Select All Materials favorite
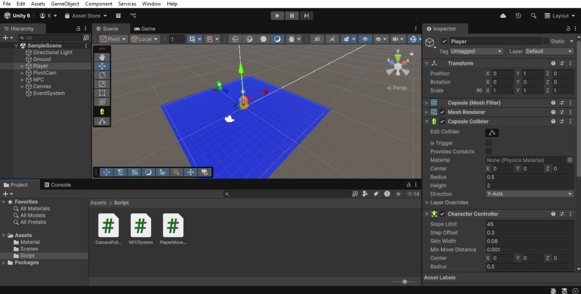The width and height of the screenshot is (581, 294). pyautogui.click(x=35, y=209)
